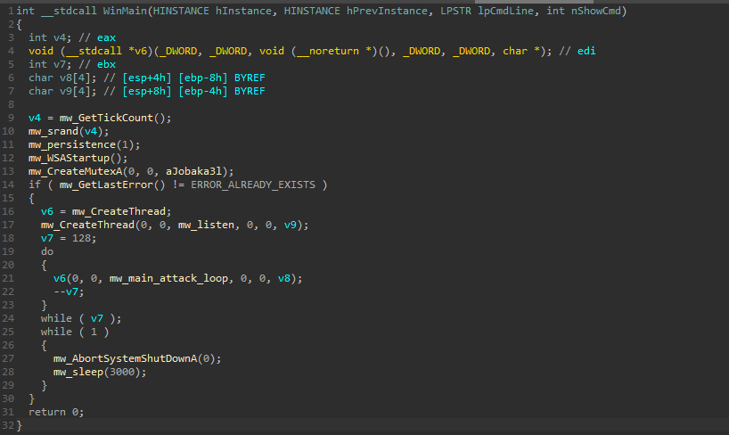This screenshot has height=435, width=729.
Task: Select the hInstance parameter
Action: [243, 11]
